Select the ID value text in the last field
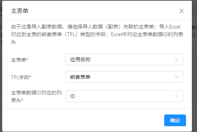This screenshot has height=132, width=197. [73, 96]
